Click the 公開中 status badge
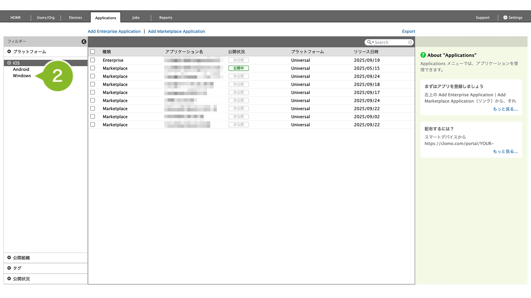531x298 pixels. pos(238,68)
